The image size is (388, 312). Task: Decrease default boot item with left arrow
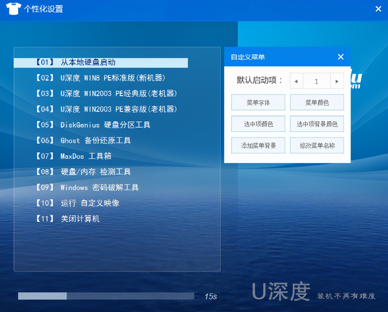pos(296,81)
